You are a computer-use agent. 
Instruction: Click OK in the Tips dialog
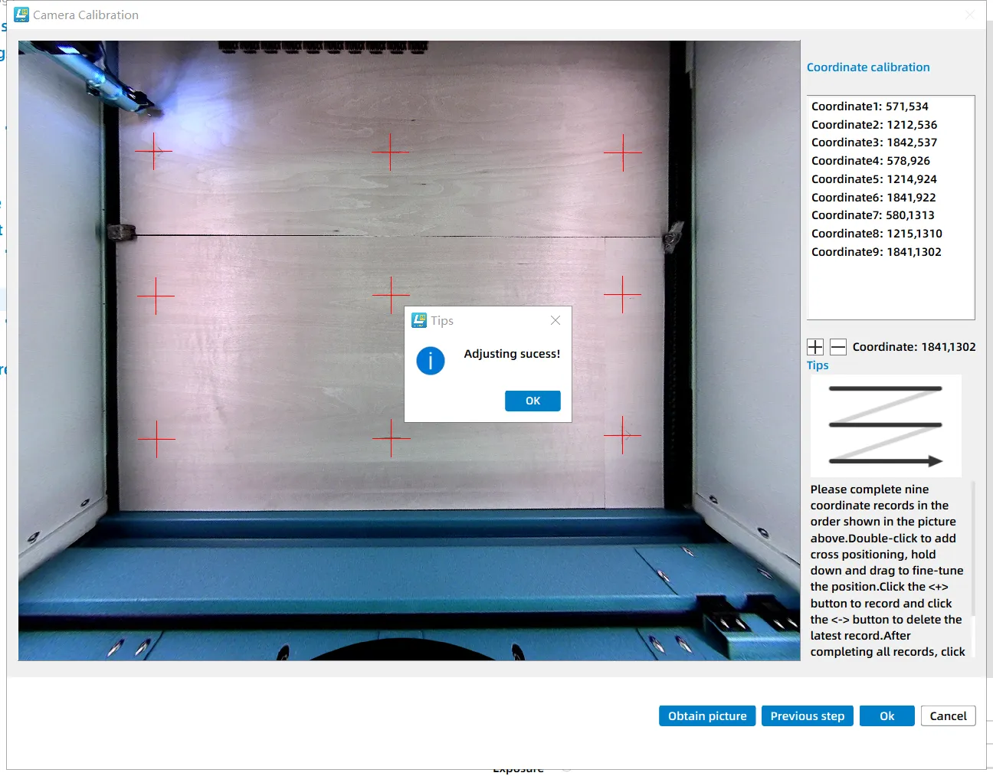[x=533, y=401]
